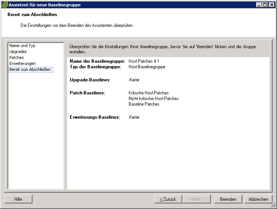277x209 pixels.
Task: Open the Upgrades step in the sidebar
Action: point(18,52)
